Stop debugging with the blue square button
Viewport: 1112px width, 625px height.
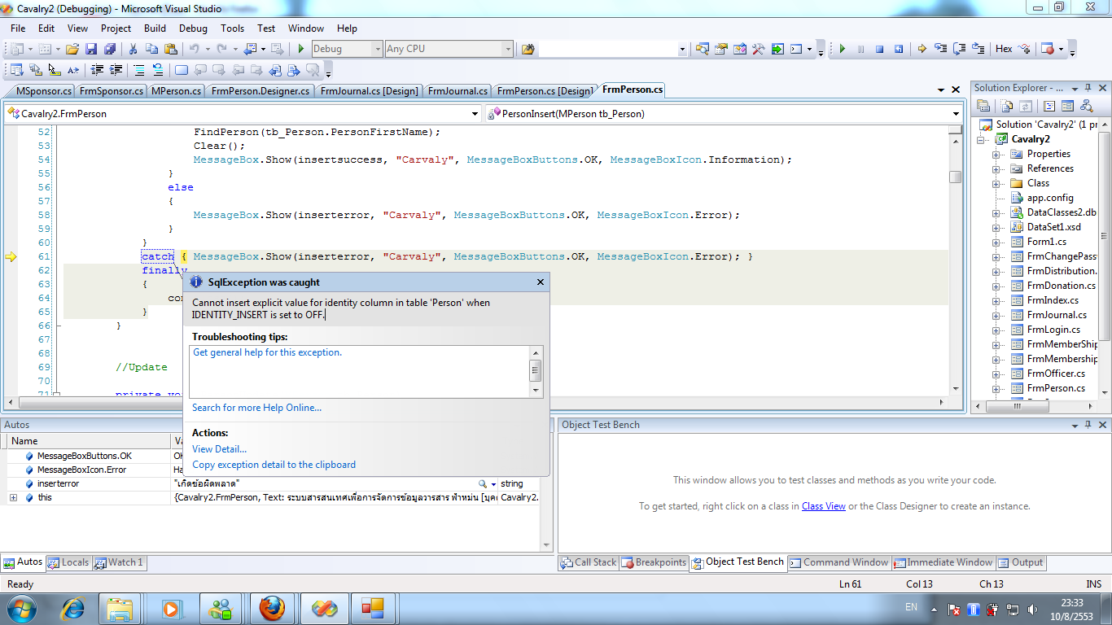click(879, 49)
